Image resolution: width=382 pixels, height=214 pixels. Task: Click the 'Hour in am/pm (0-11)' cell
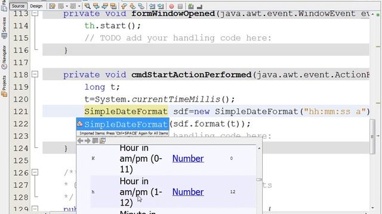coord(141,159)
